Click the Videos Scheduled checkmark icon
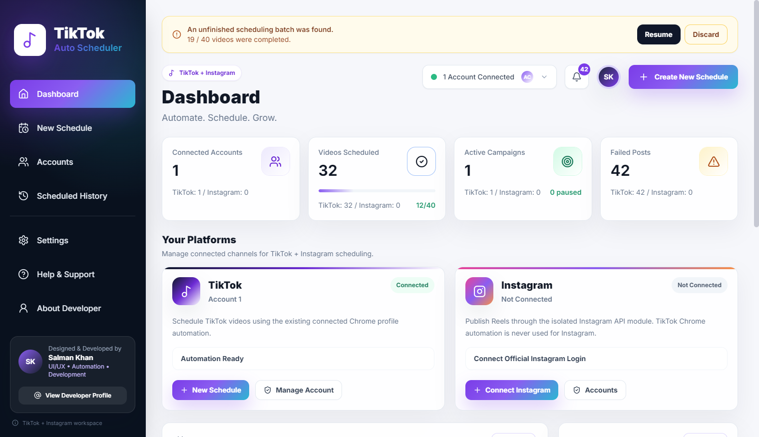759x437 pixels. 421,161
